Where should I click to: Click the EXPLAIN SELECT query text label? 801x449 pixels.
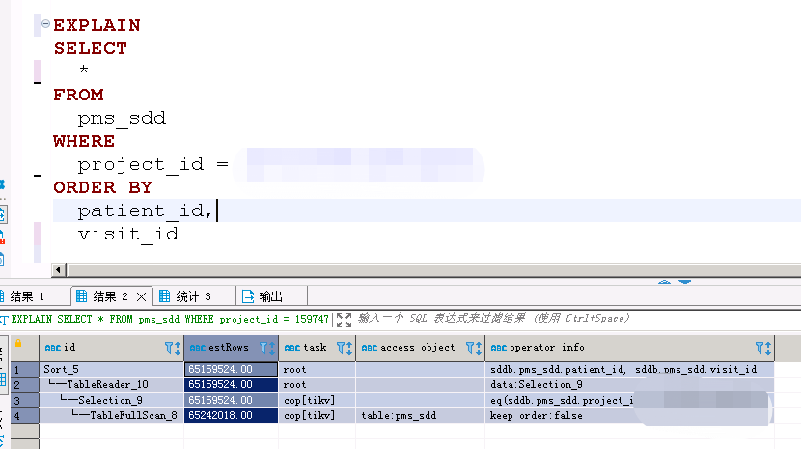tap(170, 319)
